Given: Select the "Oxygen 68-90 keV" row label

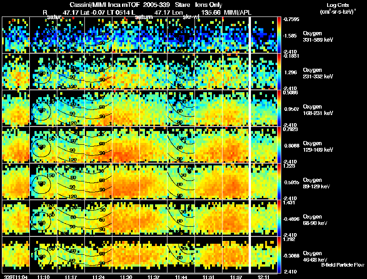Looking at the screenshot, I should coord(315,220).
